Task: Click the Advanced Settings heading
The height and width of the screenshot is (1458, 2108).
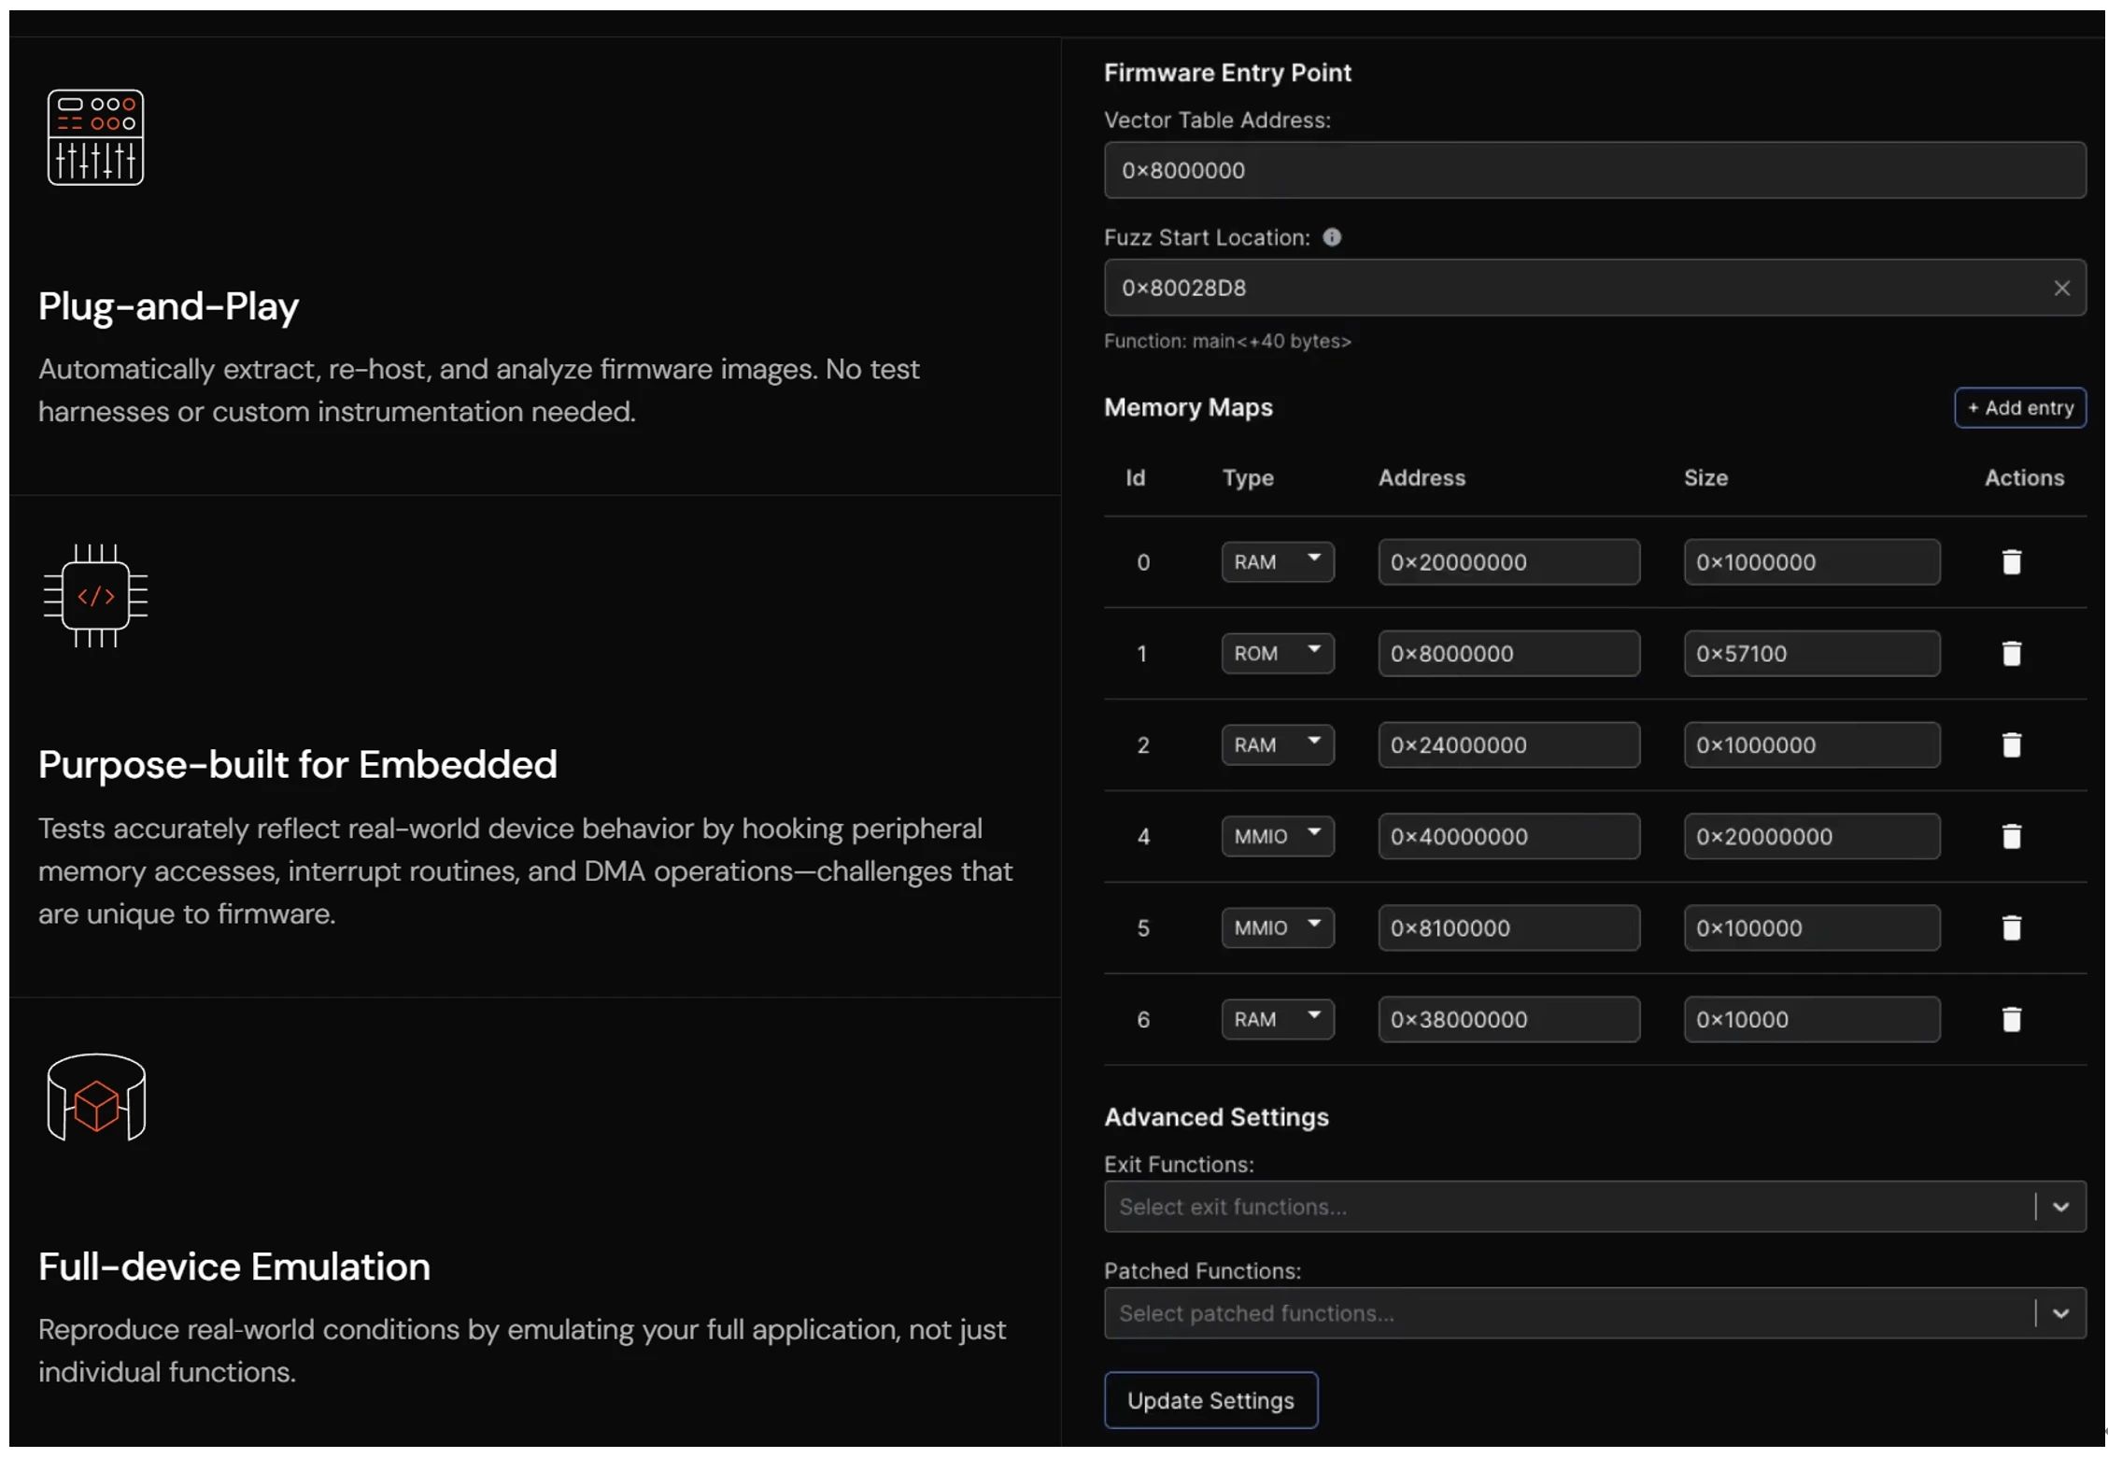Action: [x=1216, y=1117]
